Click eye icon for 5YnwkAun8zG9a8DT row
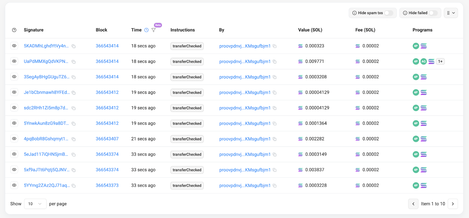 [x=14, y=123]
